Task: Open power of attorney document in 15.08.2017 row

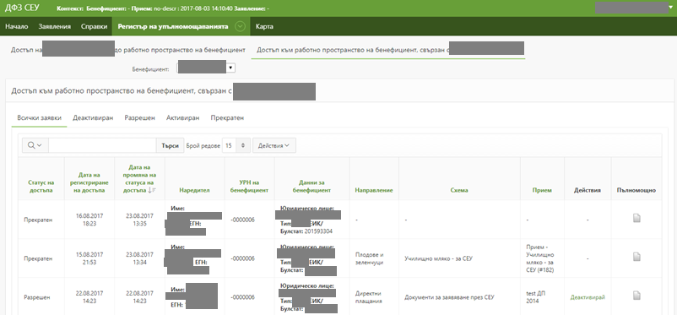Action: click(x=636, y=257)
